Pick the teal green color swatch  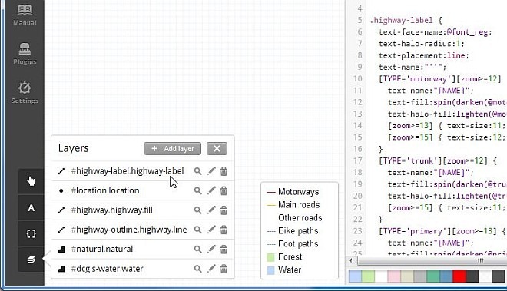coord(433,276)
